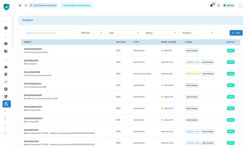Click the Treaties page heading
The height and width of the screenshot is (148, 248).
tap(28, 20)
